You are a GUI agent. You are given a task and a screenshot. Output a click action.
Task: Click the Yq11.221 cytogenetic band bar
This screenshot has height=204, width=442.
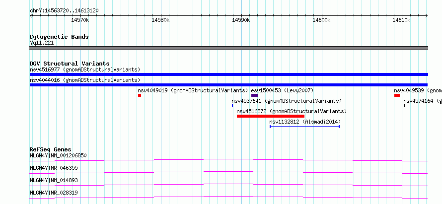[228, 48]
